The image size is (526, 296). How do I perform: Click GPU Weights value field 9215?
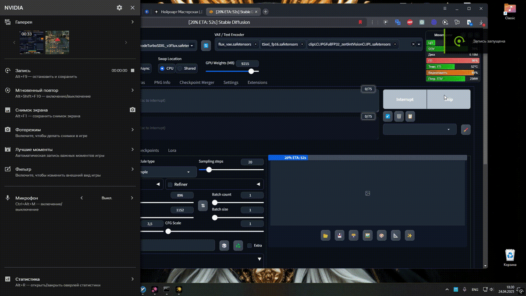tap(247, 64)
